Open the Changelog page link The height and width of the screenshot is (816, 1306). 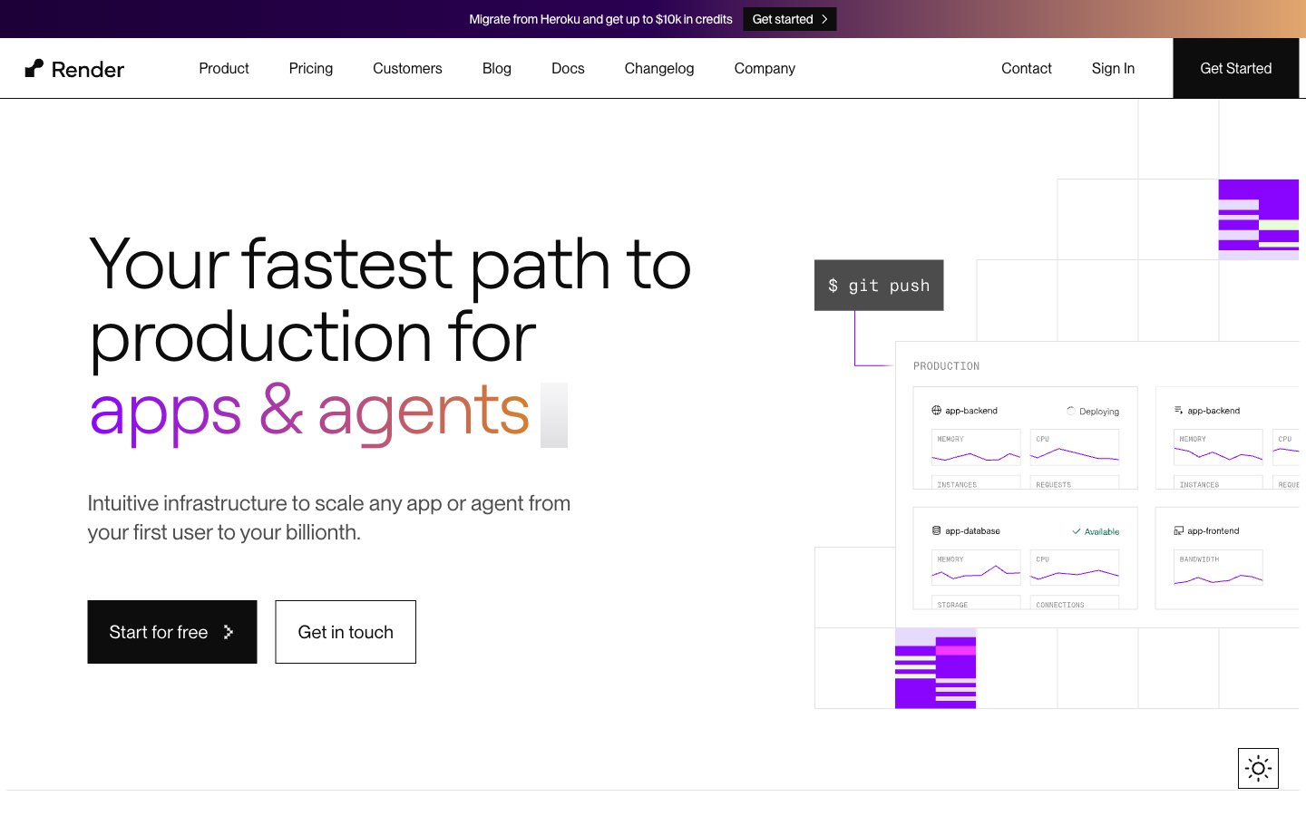pos(659,68)
